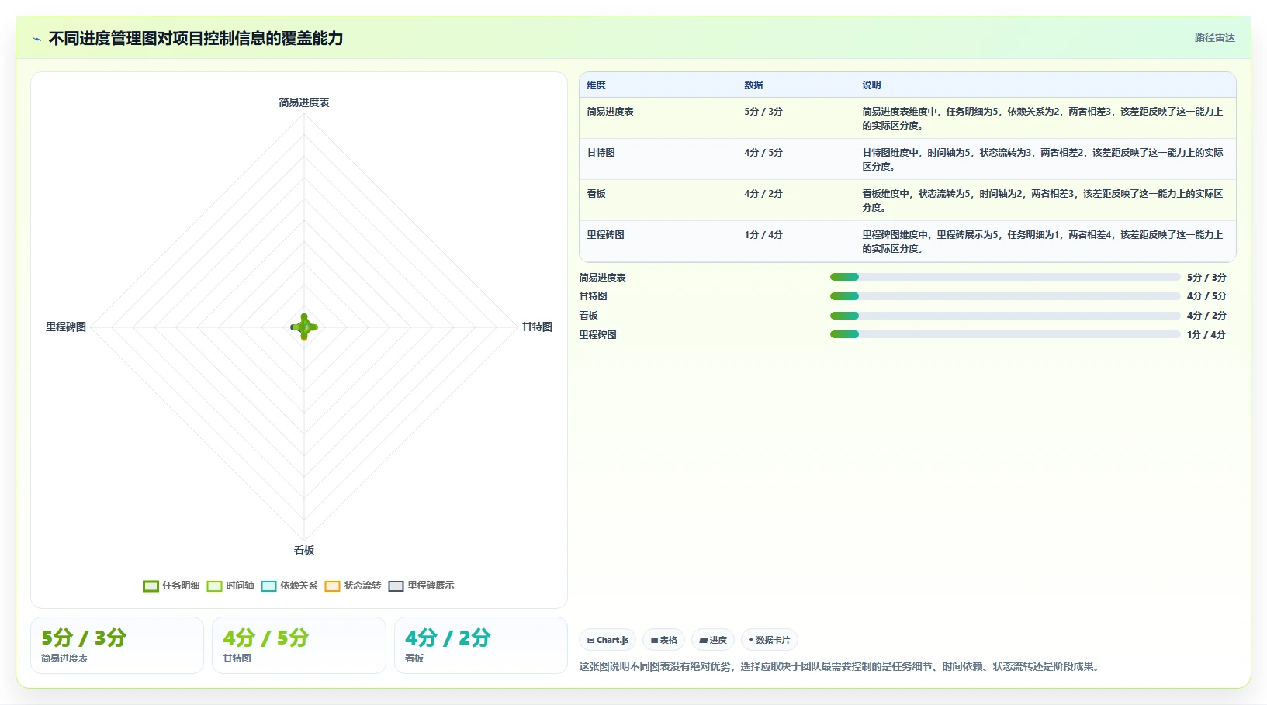Click the 1分 / 4分 value in the table

(x=763, y=235)
